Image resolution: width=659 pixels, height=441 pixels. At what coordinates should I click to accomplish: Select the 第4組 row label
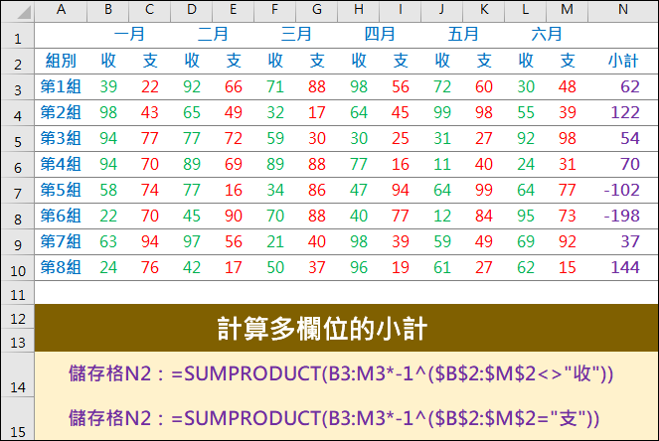[x=61, y=164]
